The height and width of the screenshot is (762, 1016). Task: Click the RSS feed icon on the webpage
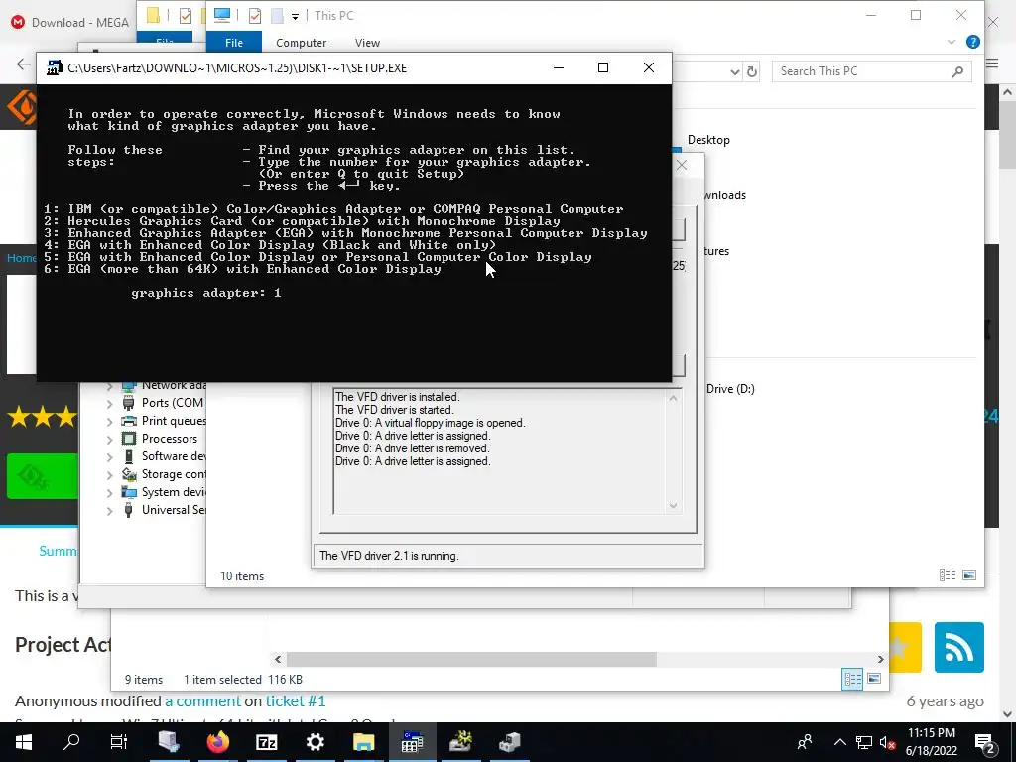[959, 647]
